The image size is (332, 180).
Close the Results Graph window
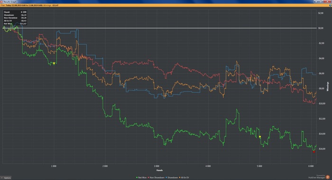(327, 1)
